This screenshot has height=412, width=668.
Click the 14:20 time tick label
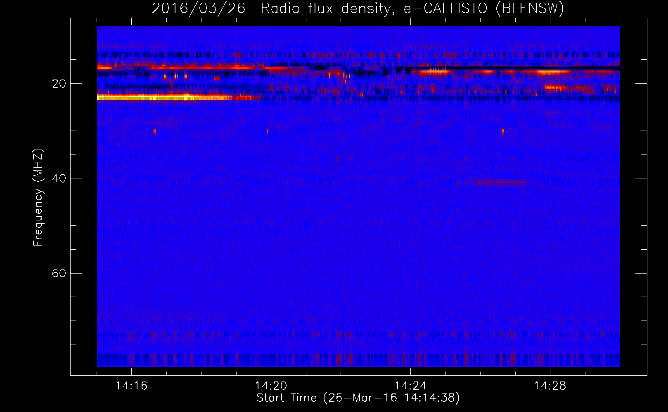(x=271, y=386)
